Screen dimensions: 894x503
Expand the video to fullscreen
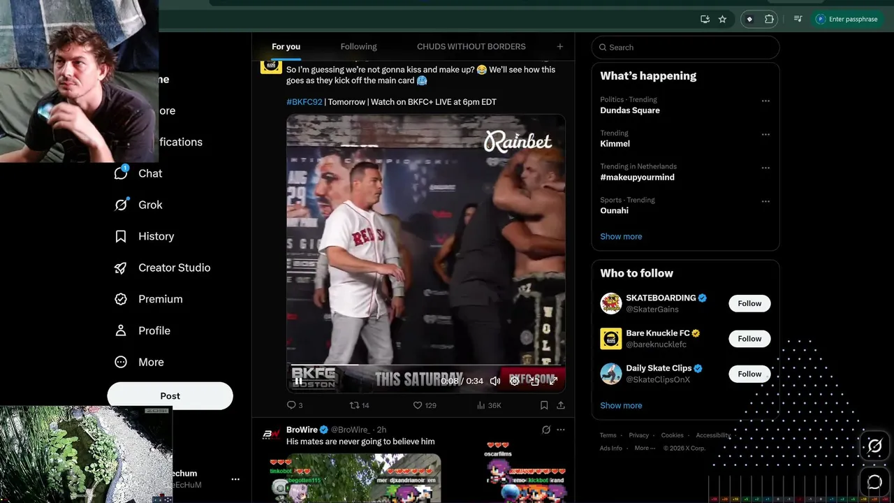(553, 381)
